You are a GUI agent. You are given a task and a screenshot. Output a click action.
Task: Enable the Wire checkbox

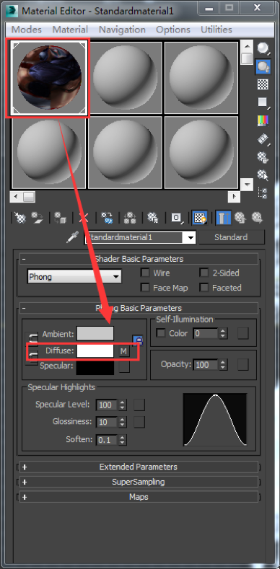(x=145, y=273)
